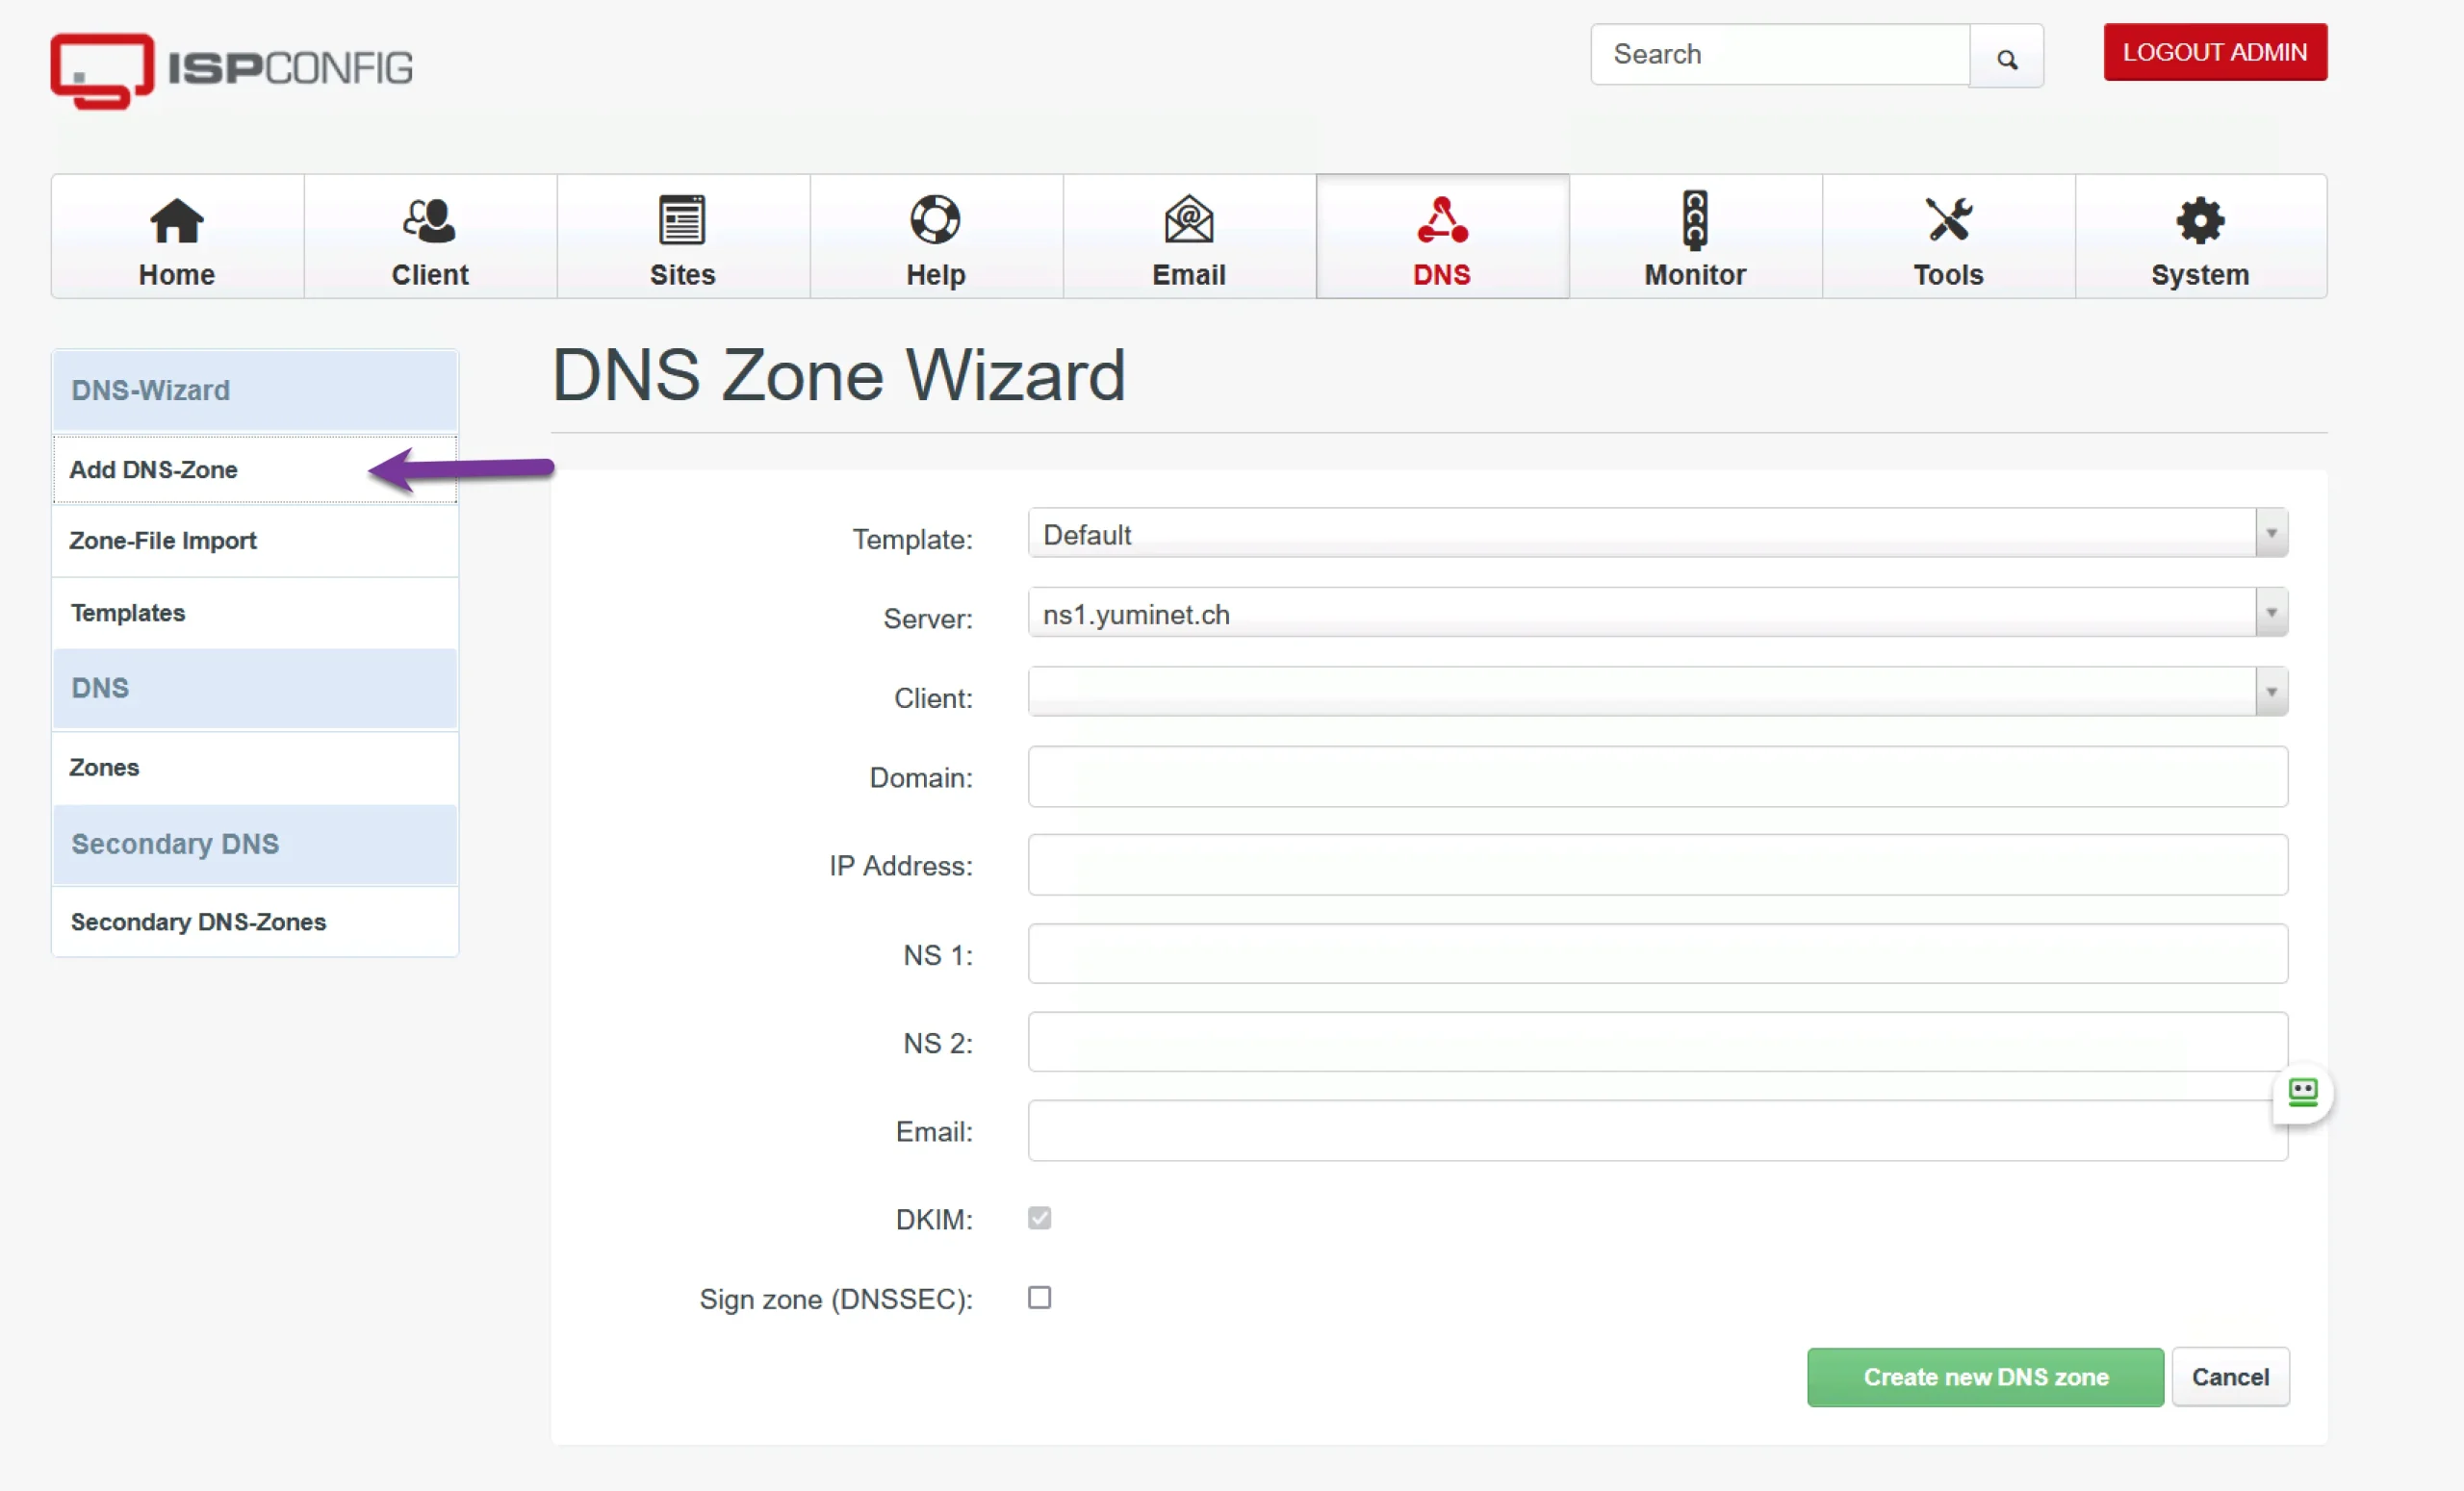Open the DNS module
This screenshot has width=2464, height=1491.
[1442, 237]
